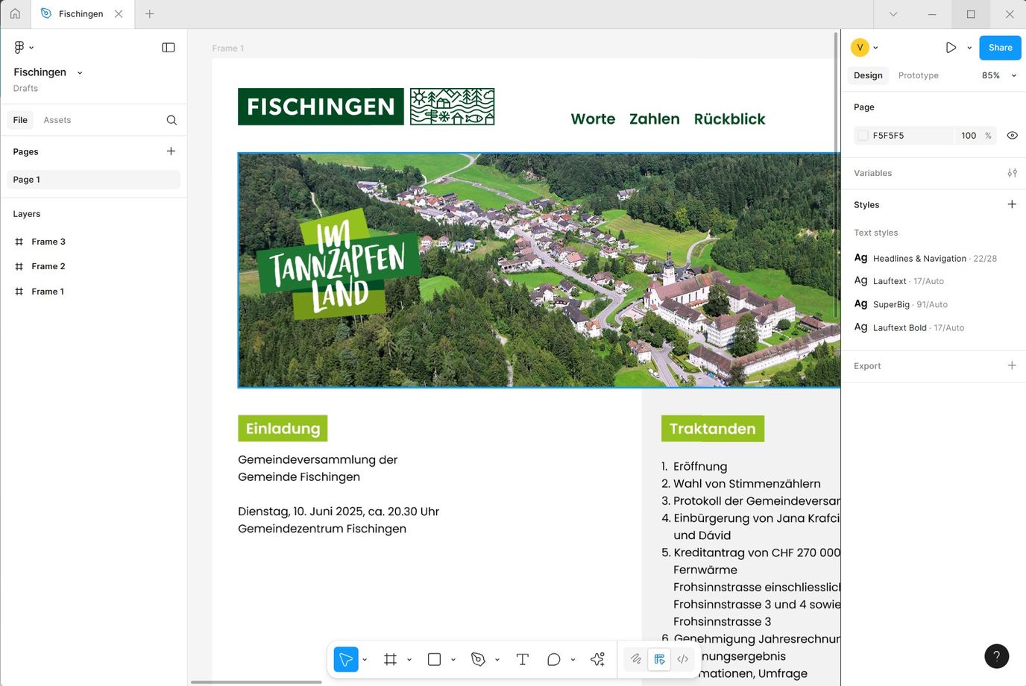Close the Fischingen file tab
This screenshot has height=686, width=1026.
coord(119,13)
